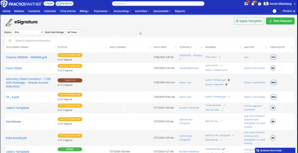
Task: Click the PracticePanther logo
Action: tap(22, 3)
